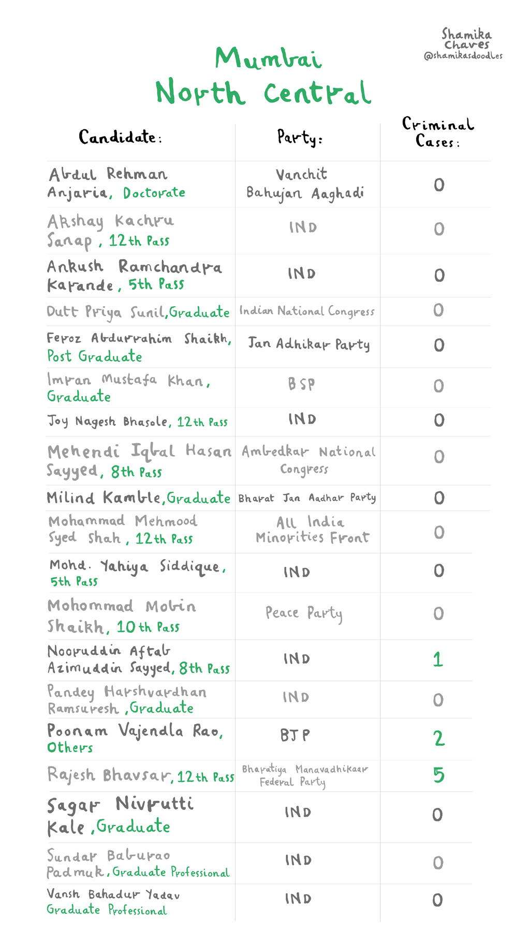Click the Mumbai North Central title
530x932 pixels.
264,76
